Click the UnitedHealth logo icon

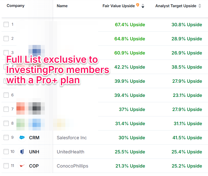22,152
